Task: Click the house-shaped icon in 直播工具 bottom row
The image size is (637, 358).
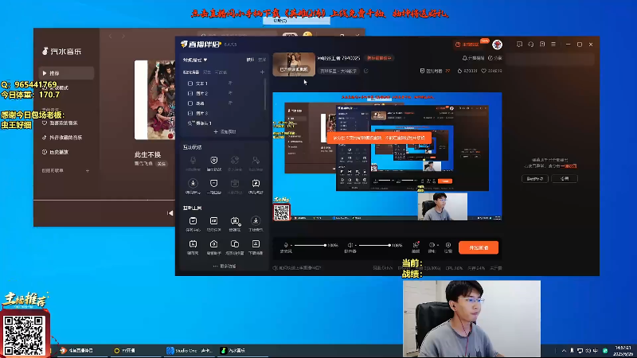Action: coord(213,244)
